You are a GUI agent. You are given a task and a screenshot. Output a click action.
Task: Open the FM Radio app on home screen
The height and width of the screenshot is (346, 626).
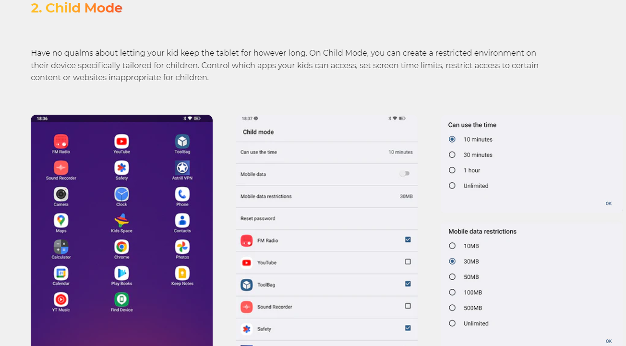(x=61, y=142)
